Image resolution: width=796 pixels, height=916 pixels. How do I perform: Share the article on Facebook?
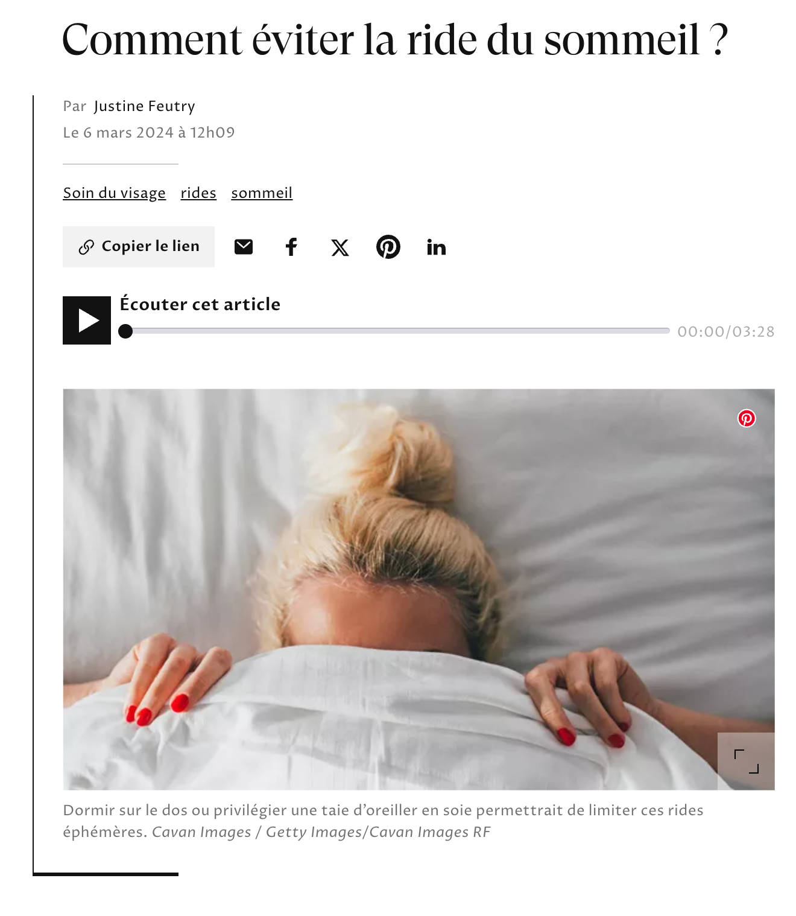coord(291,247)
